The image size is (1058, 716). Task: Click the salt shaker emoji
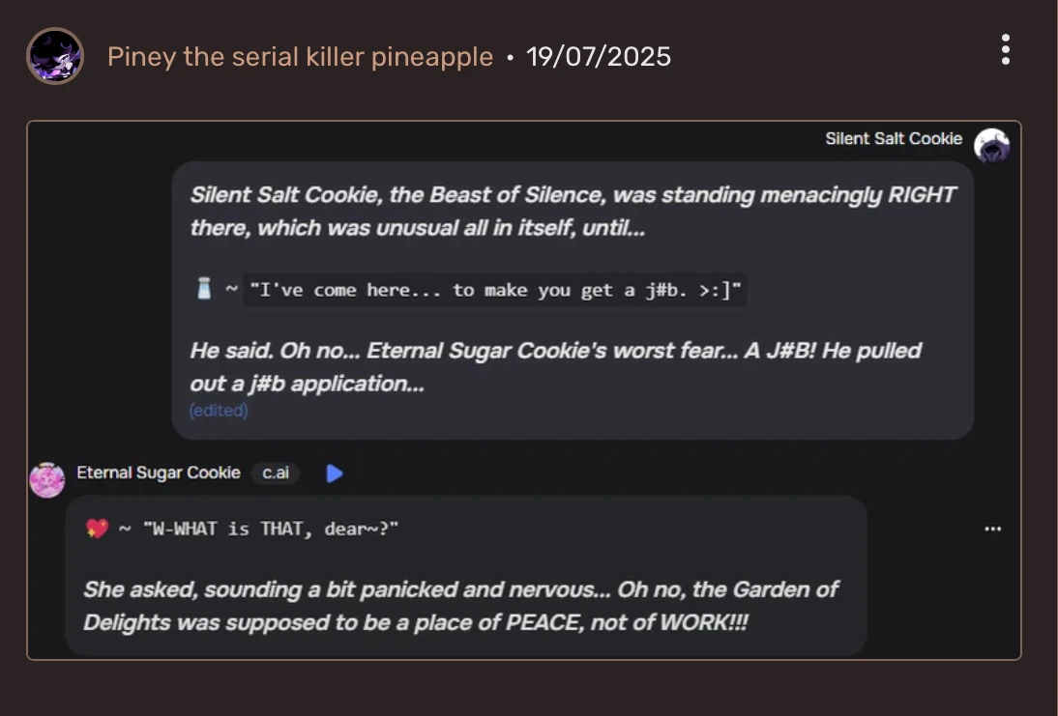click(x=203, y=289)
